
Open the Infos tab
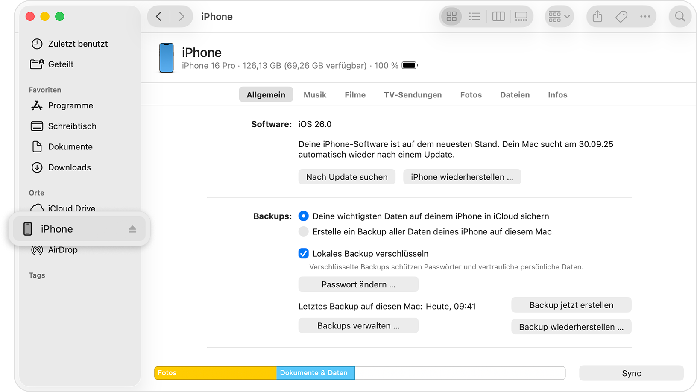(557, 94)
